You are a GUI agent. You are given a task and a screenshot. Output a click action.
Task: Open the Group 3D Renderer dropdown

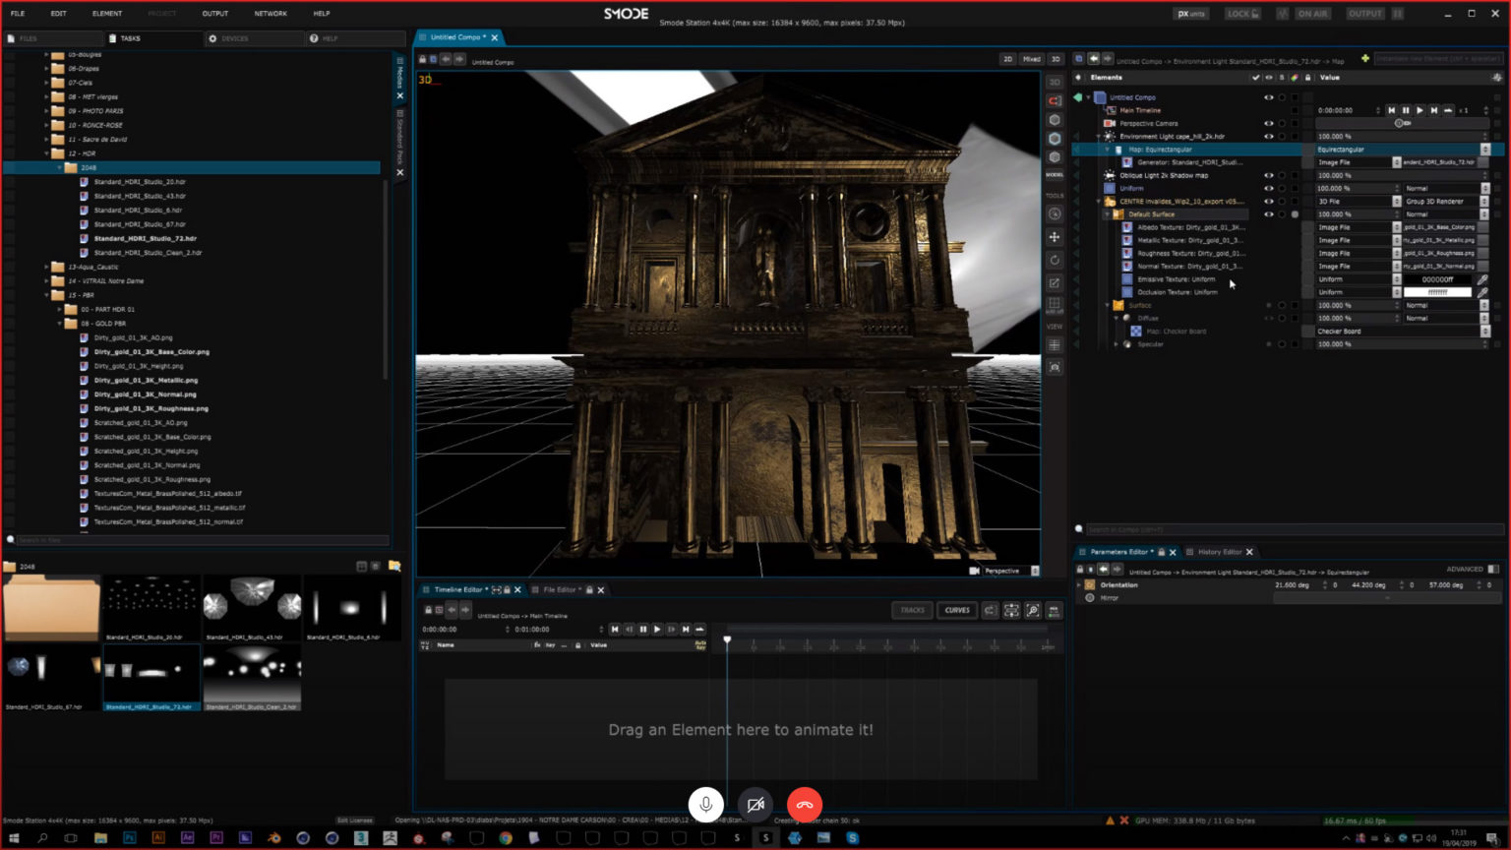click(1485, 201)
